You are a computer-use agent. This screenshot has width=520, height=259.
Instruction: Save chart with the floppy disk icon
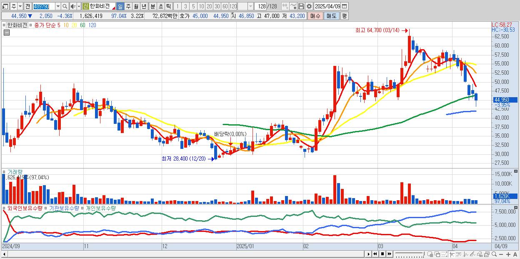(301, 6)
